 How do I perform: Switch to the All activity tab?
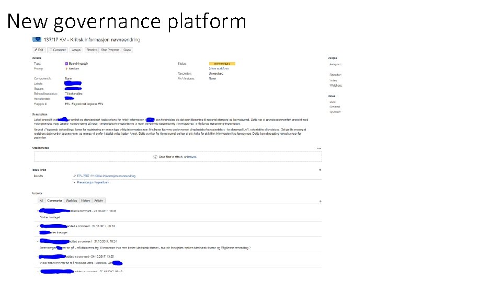pyautogui.click(x=41, y=201)
